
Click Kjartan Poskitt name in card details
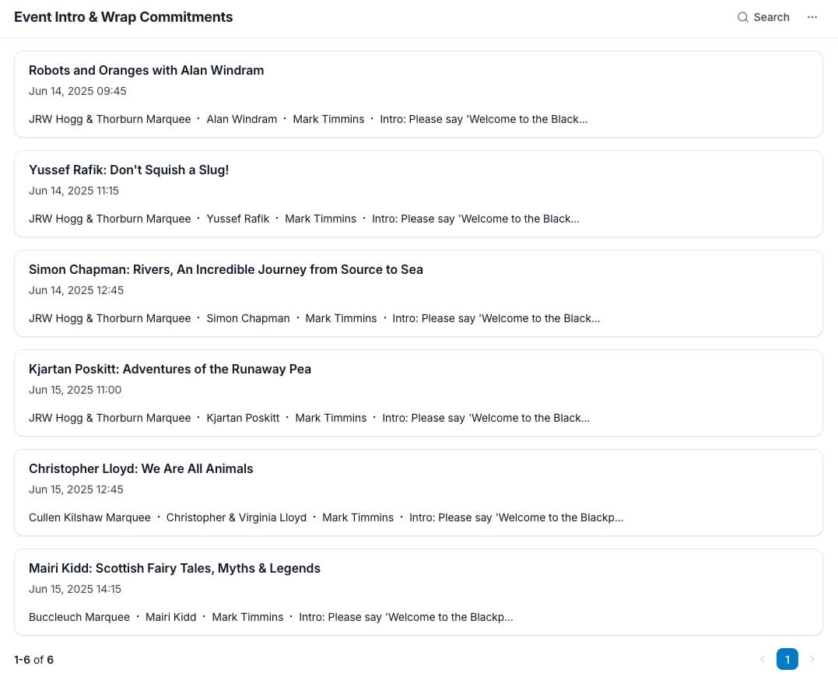click(243, 418)
